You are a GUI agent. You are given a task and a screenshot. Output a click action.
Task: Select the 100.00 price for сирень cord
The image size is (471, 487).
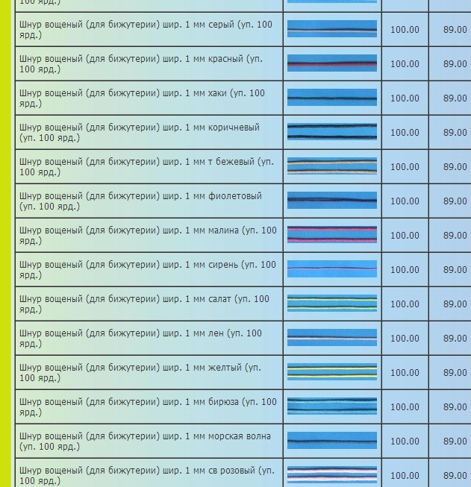point(405,270)
